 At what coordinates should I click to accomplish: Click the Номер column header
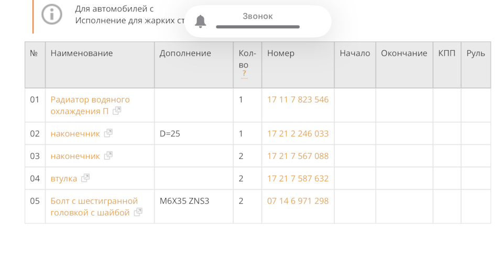pyautogui.click(x=281, y=53)
